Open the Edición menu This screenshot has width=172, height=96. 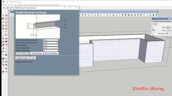(11, 5)
